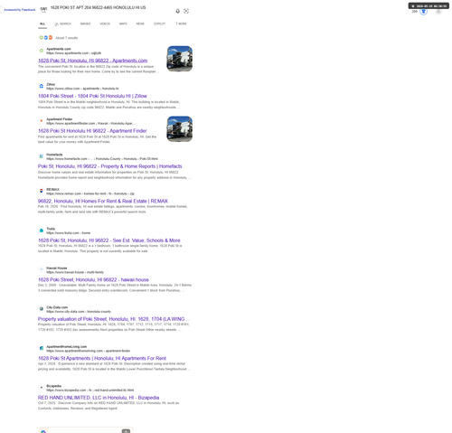The image size is (452, 433).
Task: Open '1628 Poki Street' hawaii house result
Action: click(93, 279)
